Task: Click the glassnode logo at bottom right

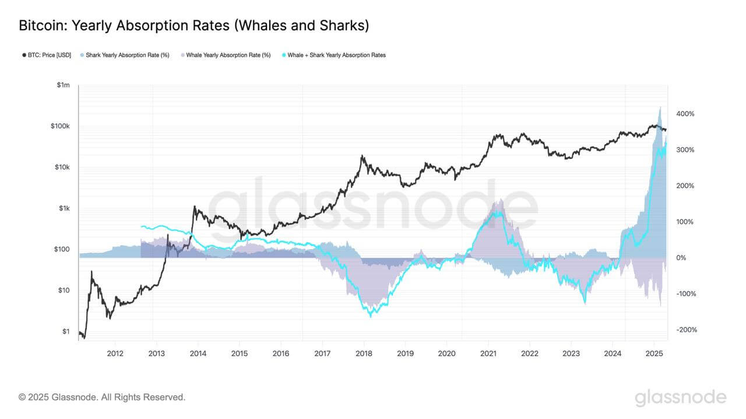Action: pos(681,397)
